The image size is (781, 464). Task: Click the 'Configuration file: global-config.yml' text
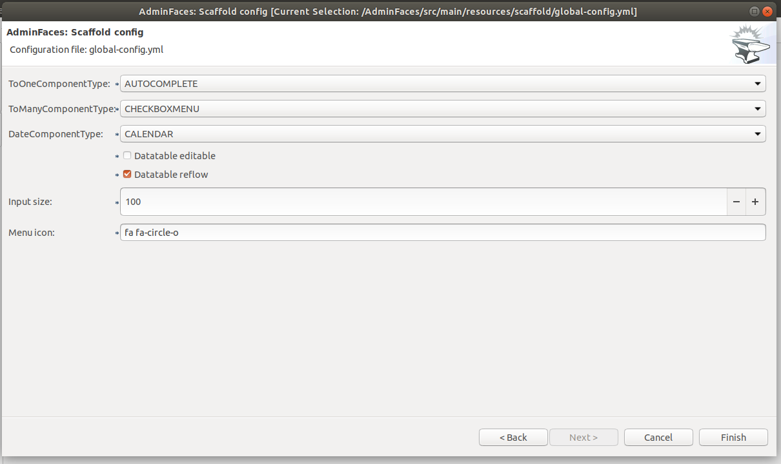(86, 49)
